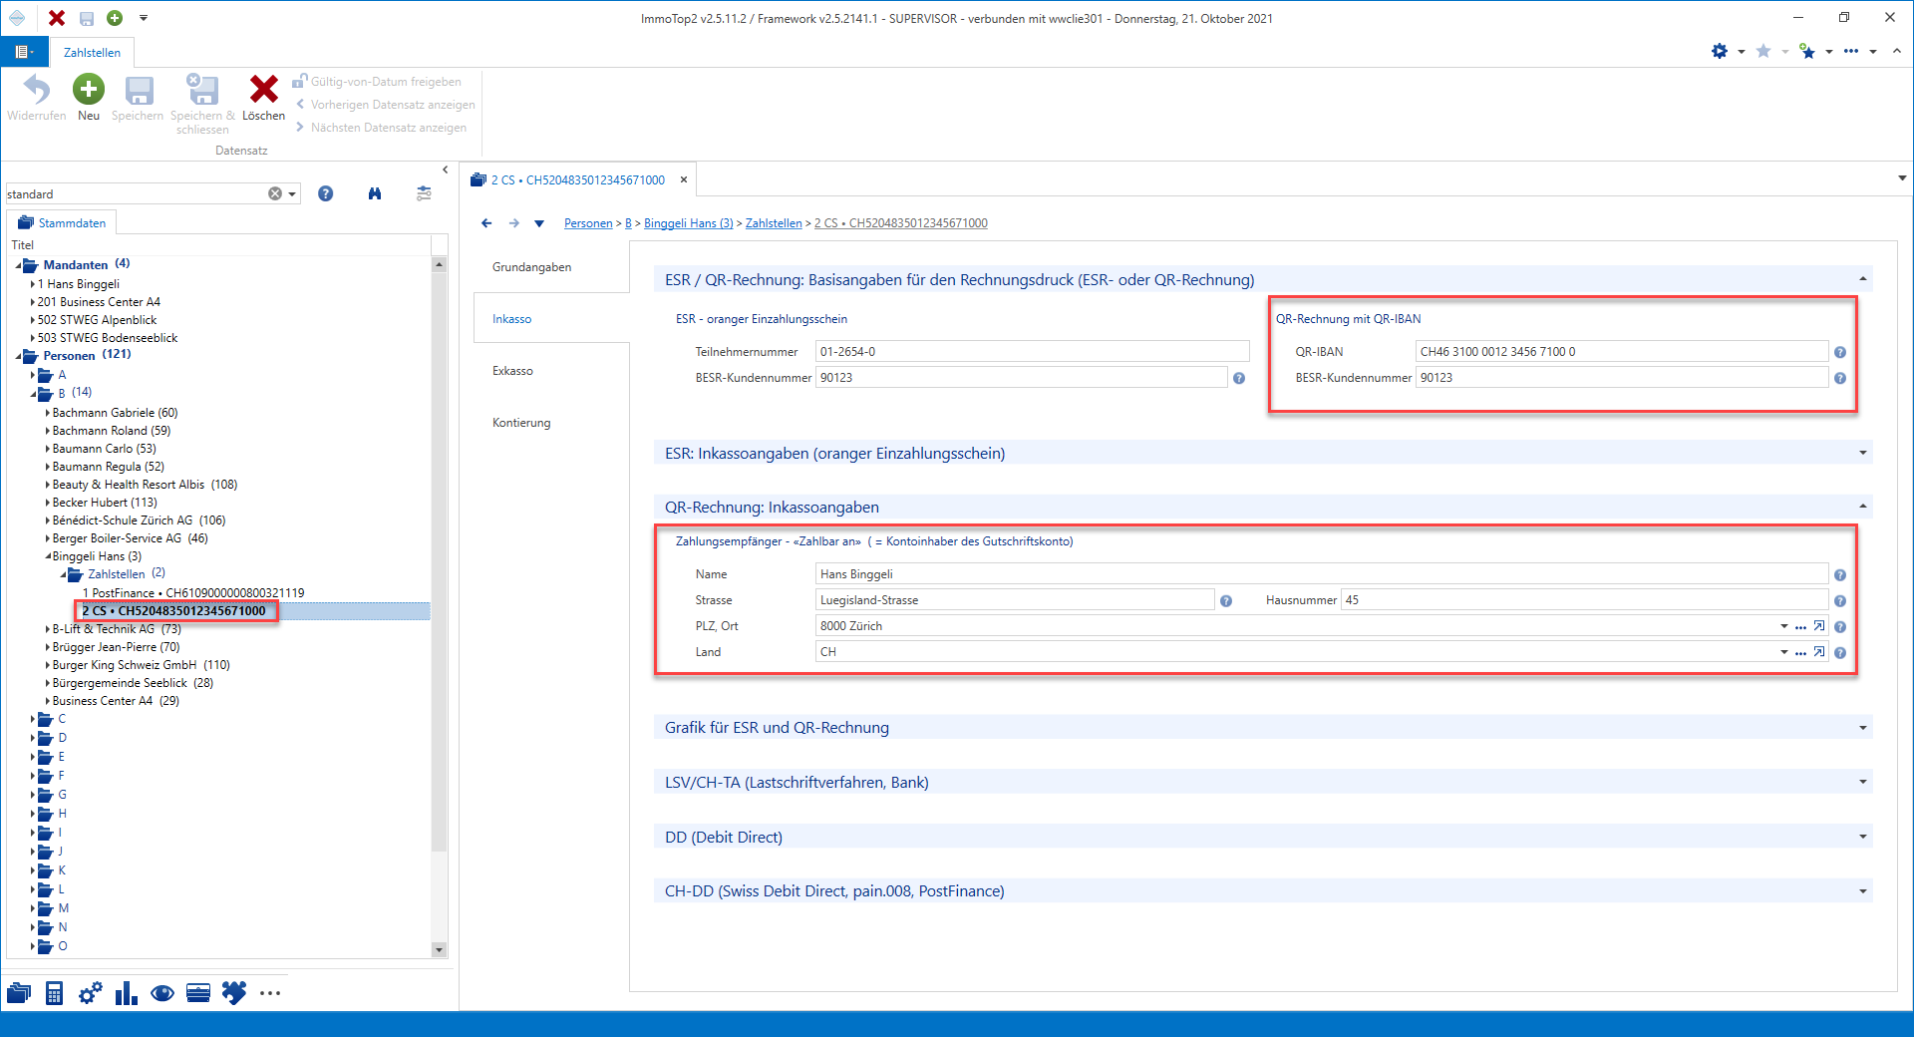Clear the standard search field

coord(275,193)
